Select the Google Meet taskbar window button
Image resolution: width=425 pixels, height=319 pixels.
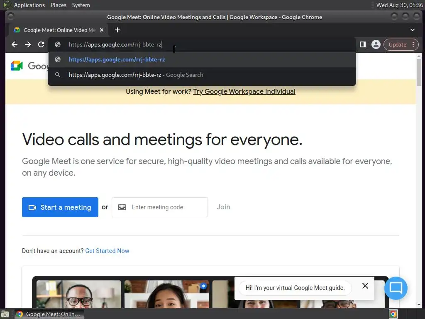[x=49, y=314]
